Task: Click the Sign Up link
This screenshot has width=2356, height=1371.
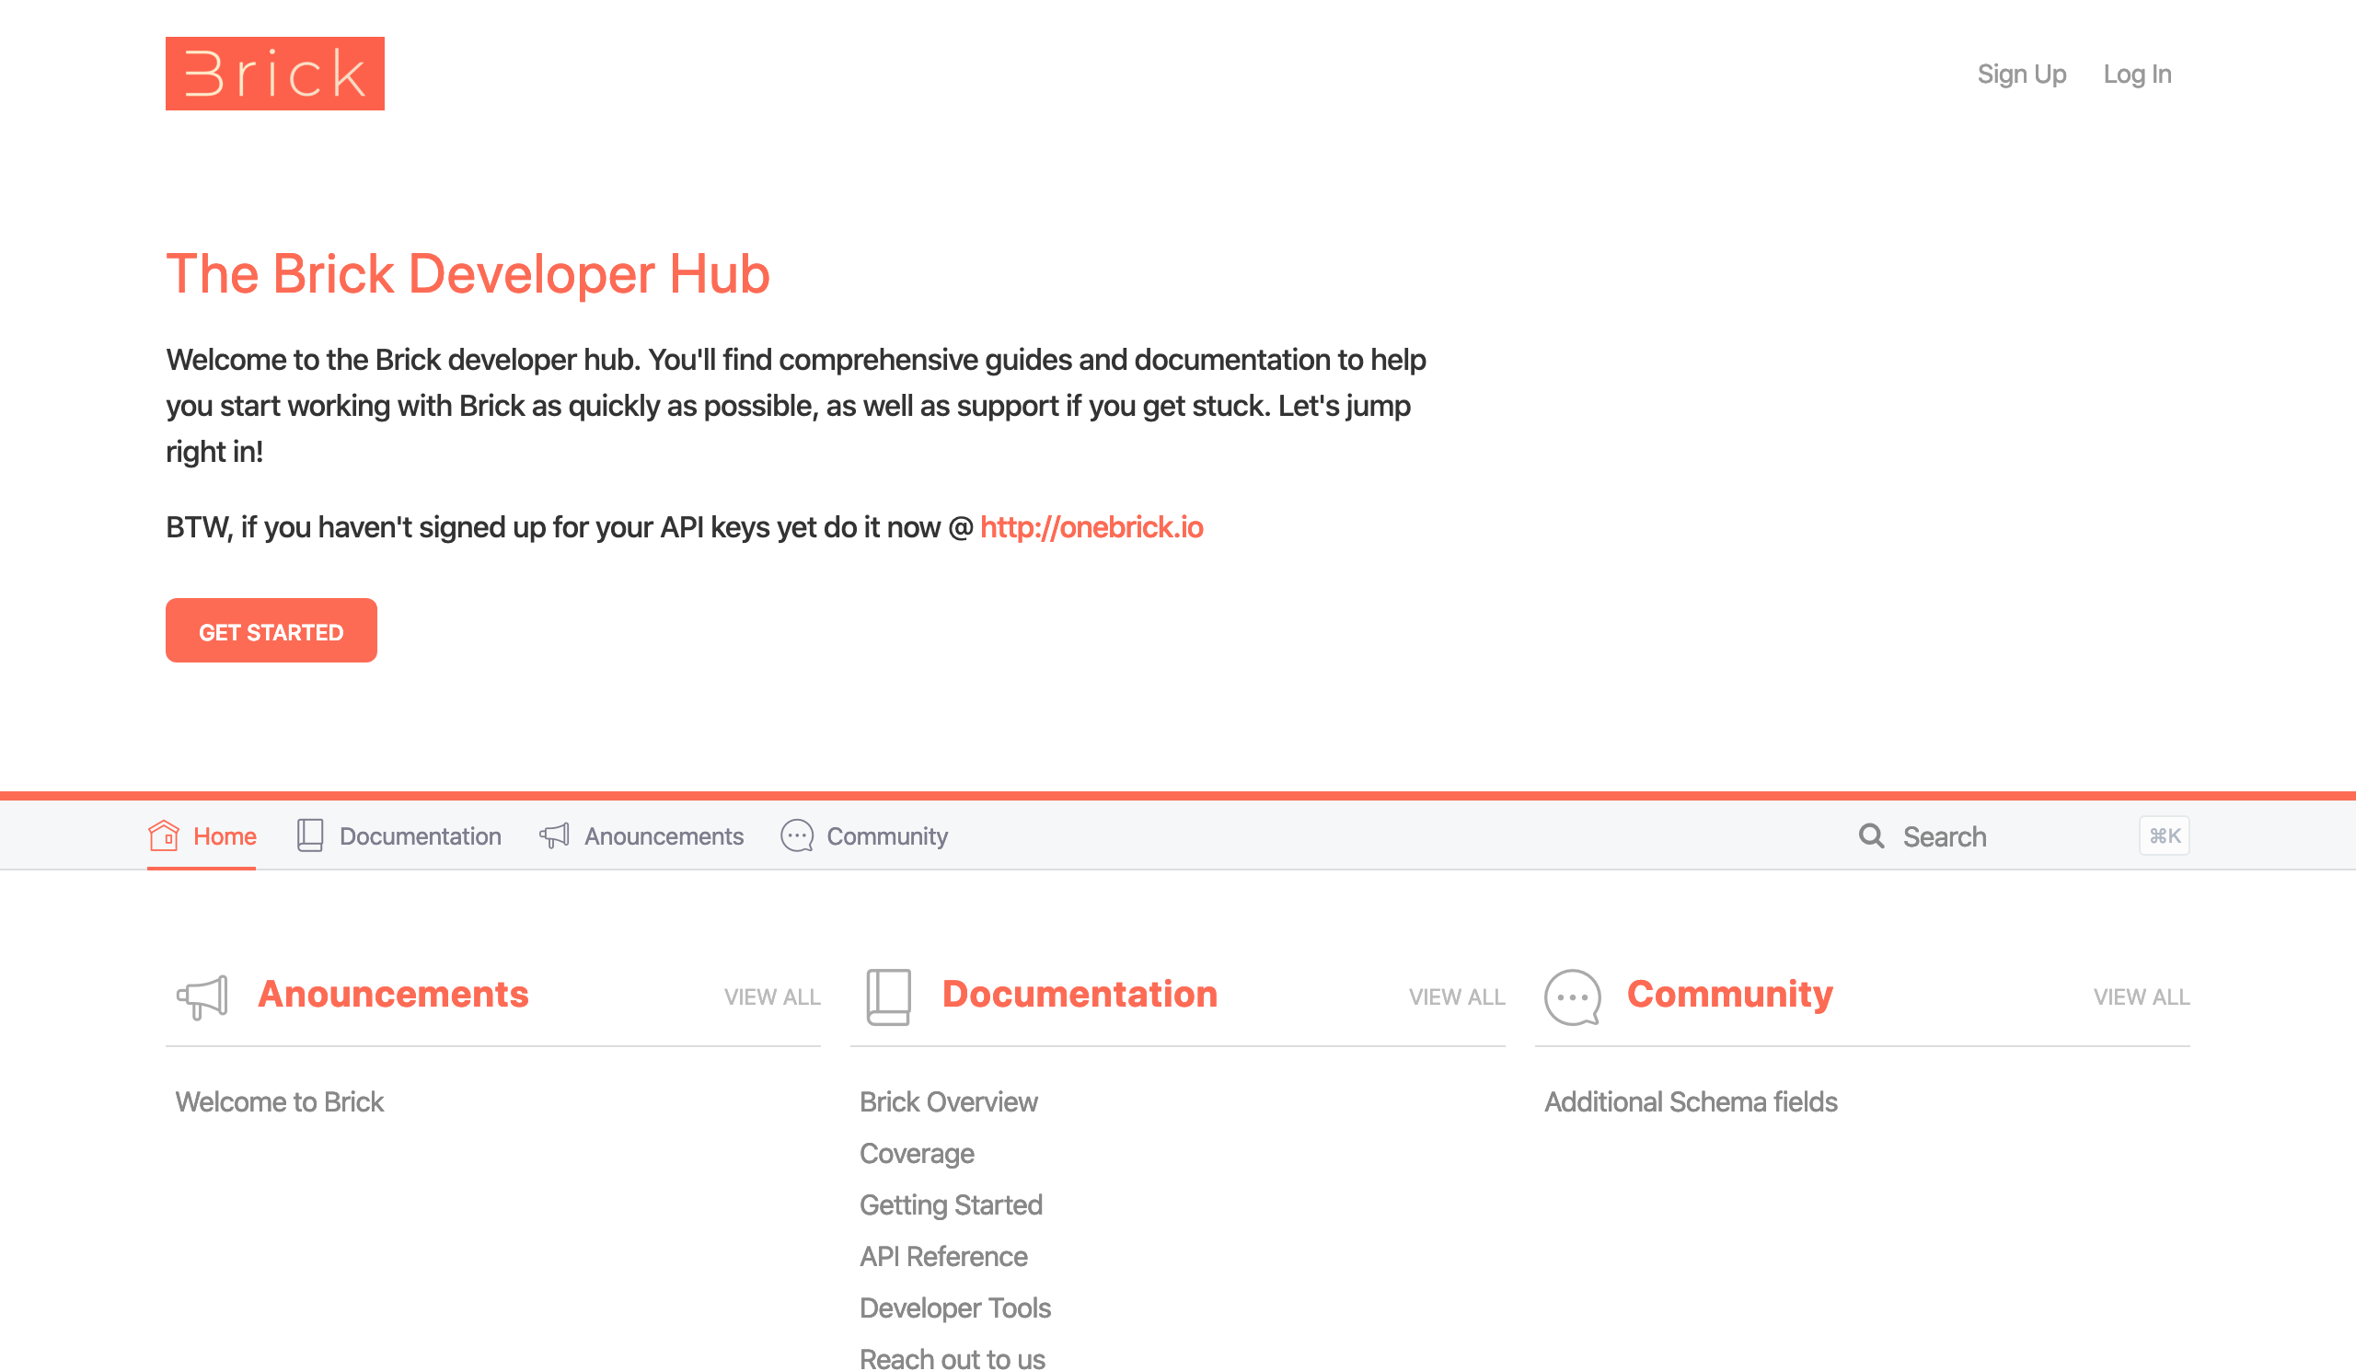Action: click(2021, 75)
